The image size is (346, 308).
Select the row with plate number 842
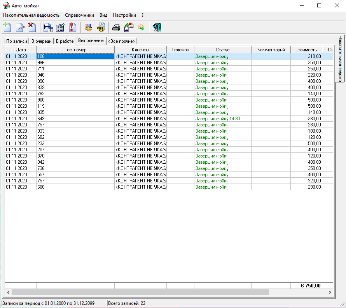coord(169,162)
